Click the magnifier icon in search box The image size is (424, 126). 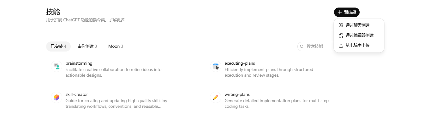click(302, 47)
